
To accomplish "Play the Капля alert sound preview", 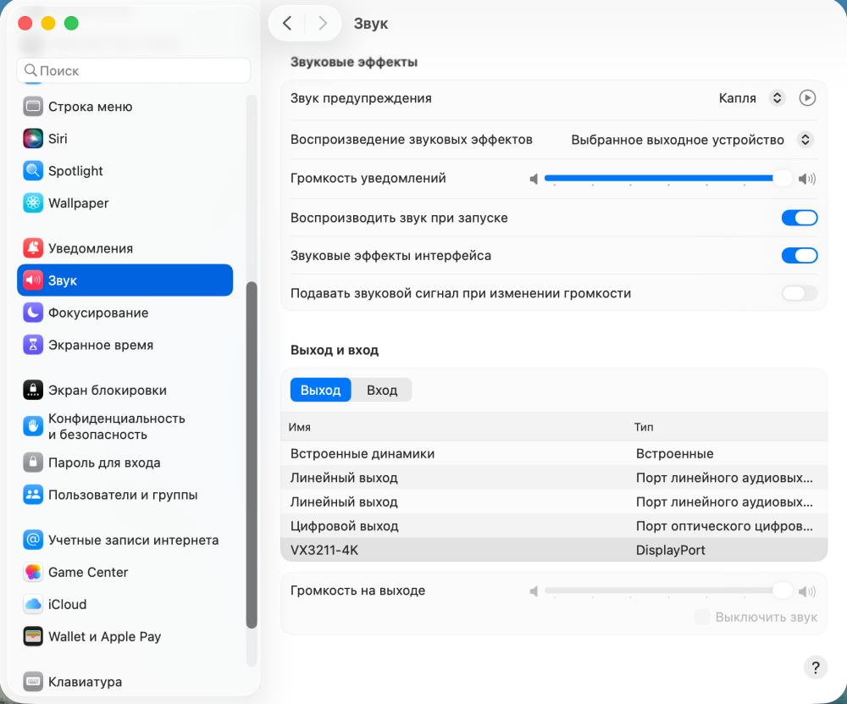I will [x=807, y=98].
